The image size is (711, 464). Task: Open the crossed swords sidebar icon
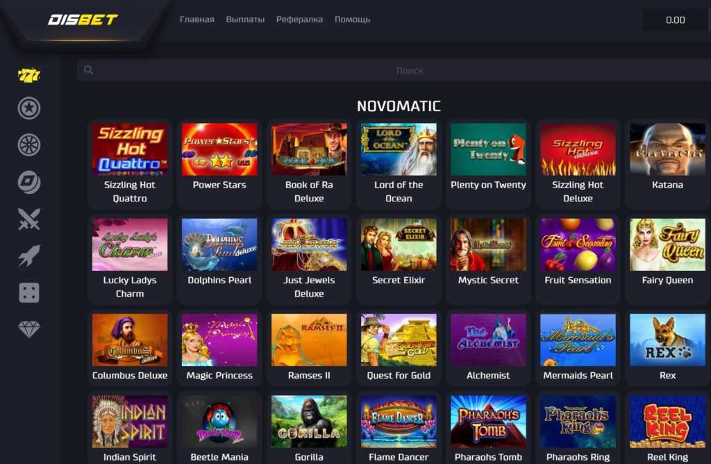(29, 219)
